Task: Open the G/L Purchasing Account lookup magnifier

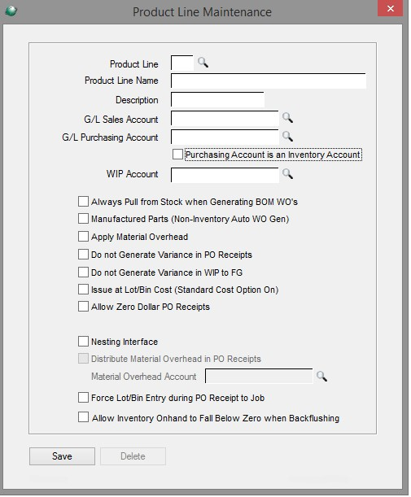Action: tap(287, 136)
